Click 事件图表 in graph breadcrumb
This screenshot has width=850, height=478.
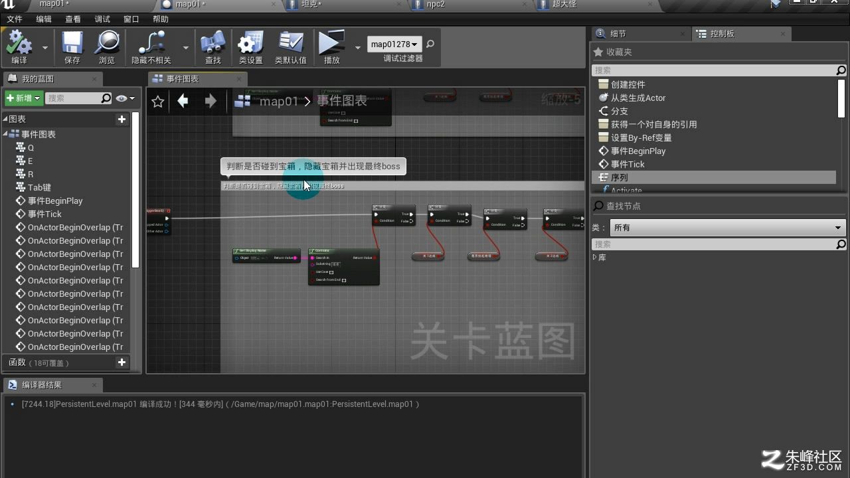342,101
